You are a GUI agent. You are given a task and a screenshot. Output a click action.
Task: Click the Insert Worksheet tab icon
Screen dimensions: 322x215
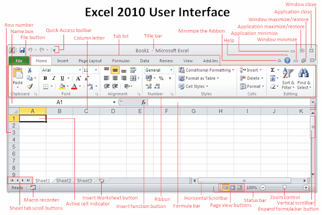pyautogui.click(x=102, y=180)
